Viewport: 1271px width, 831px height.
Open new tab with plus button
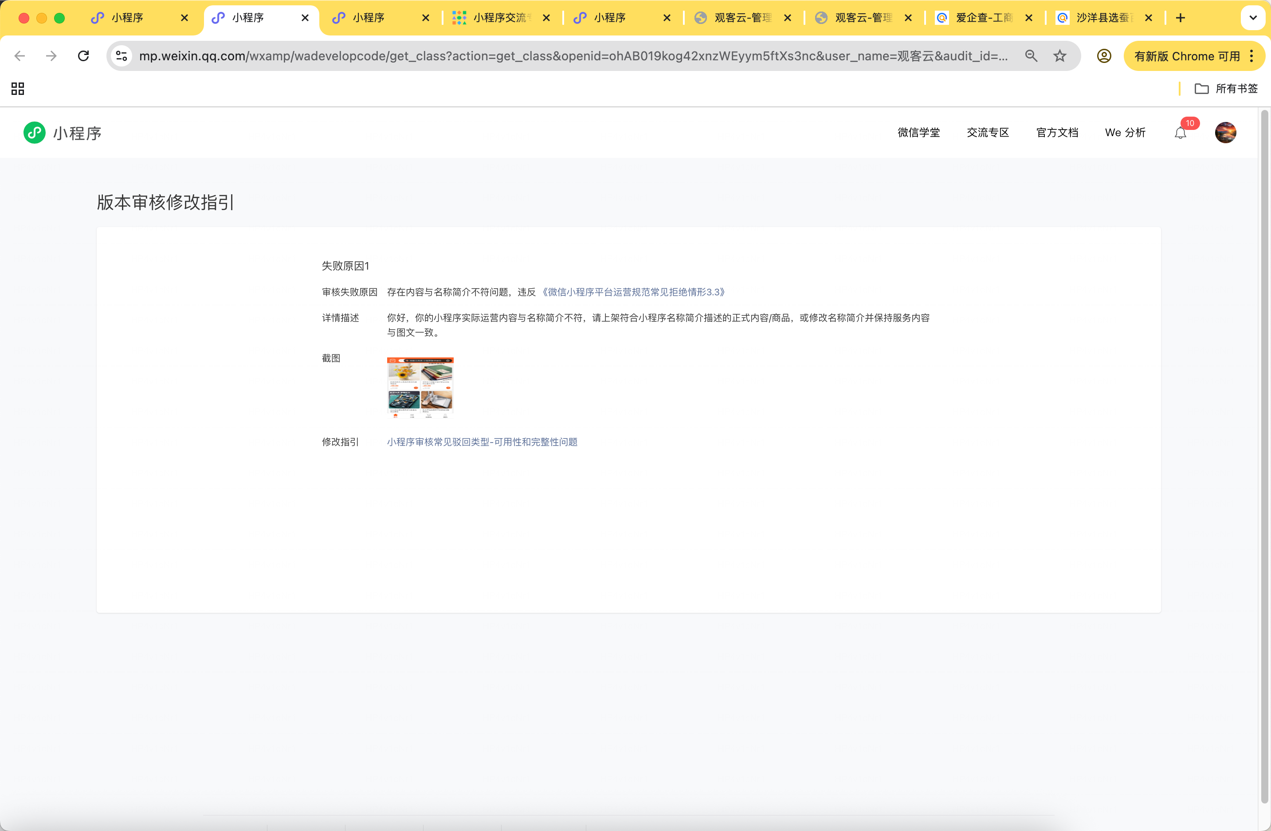[1180, 18]
